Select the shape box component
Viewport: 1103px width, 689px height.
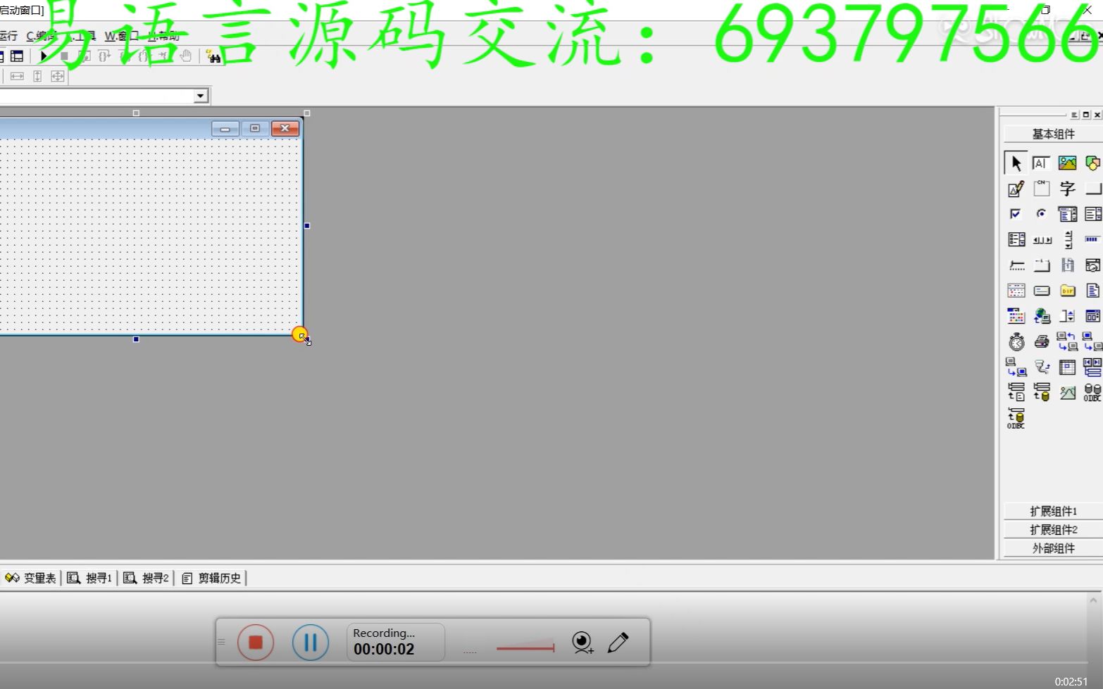pos(1092,163)
